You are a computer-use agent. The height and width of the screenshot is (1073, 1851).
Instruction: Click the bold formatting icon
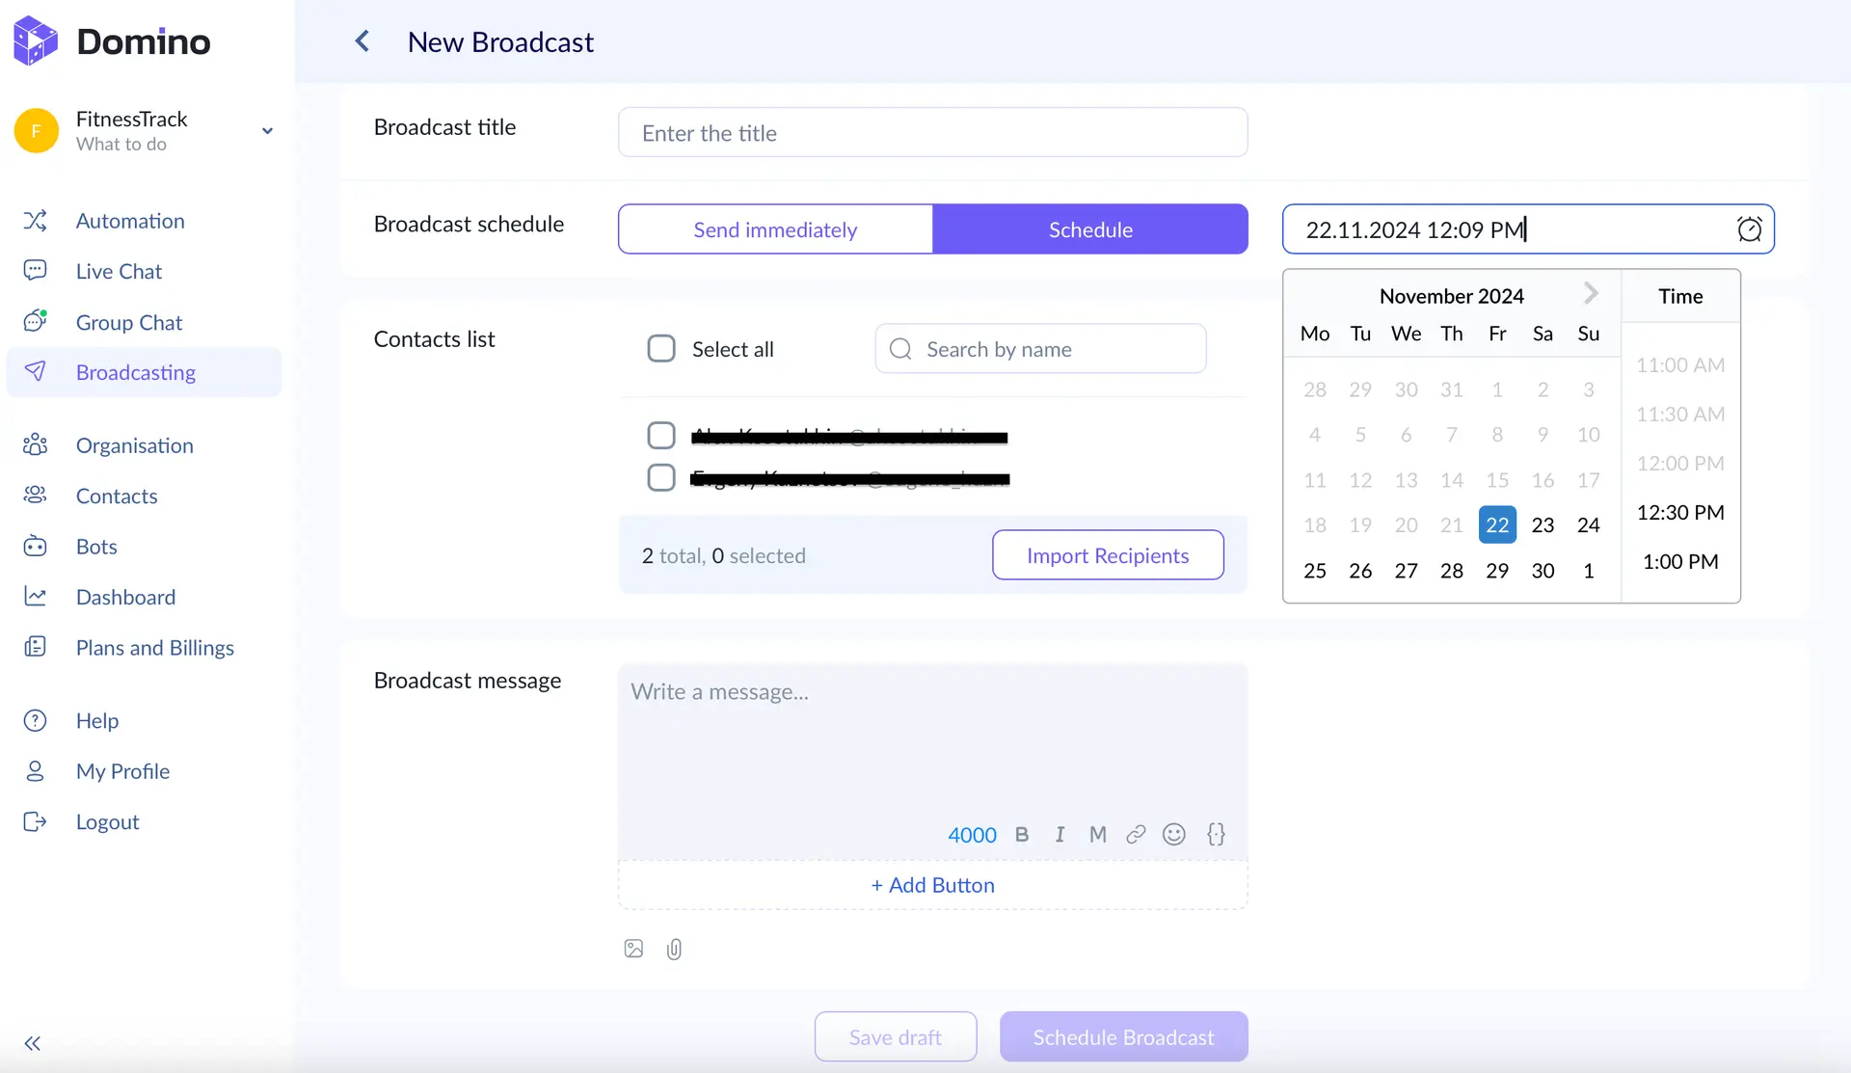[1022, 835]
